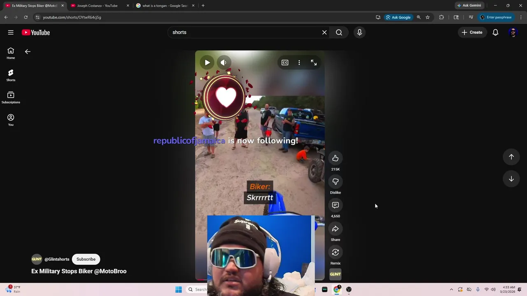Open Subscriptions in the sidebar
This screenshot has width=527, height=296.
click(x=11, y=98)
